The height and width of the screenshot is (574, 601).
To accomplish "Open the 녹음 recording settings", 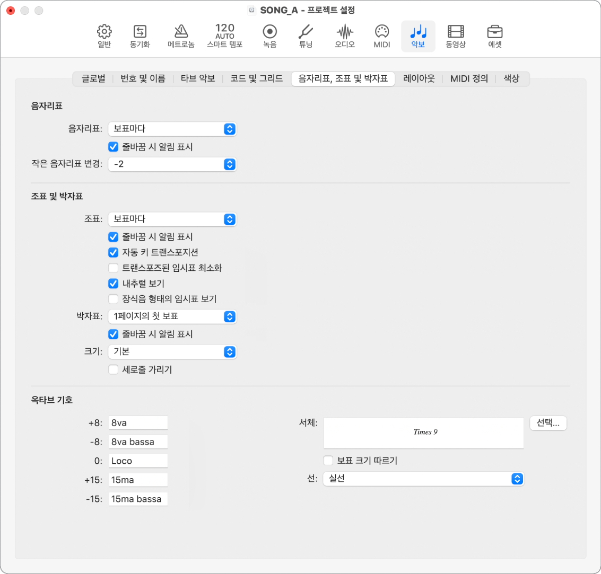I will click(270, 37).
